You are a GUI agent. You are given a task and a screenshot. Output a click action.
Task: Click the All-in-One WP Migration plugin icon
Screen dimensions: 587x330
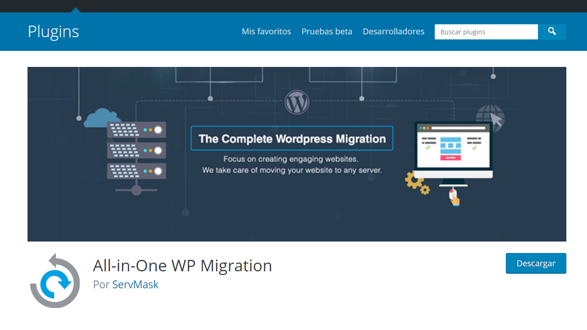(x=55, y=280)
